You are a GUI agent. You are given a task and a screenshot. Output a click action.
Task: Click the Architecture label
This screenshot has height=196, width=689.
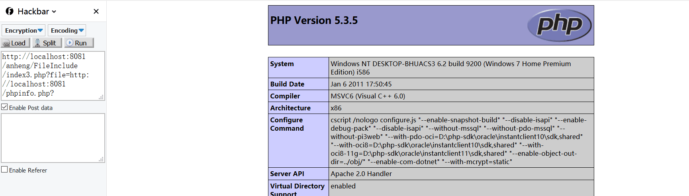[x=290, y=108]
